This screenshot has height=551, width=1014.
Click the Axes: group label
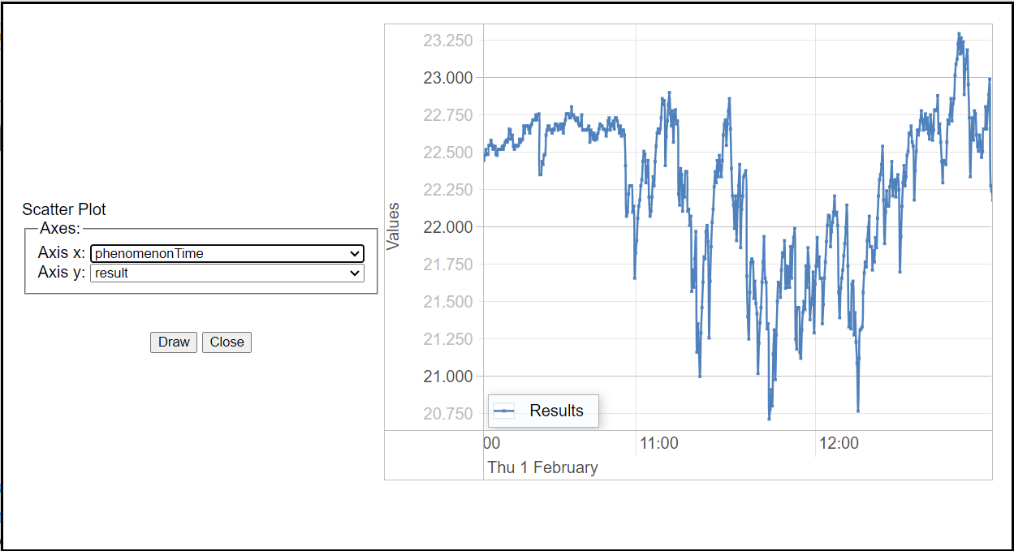59,228
